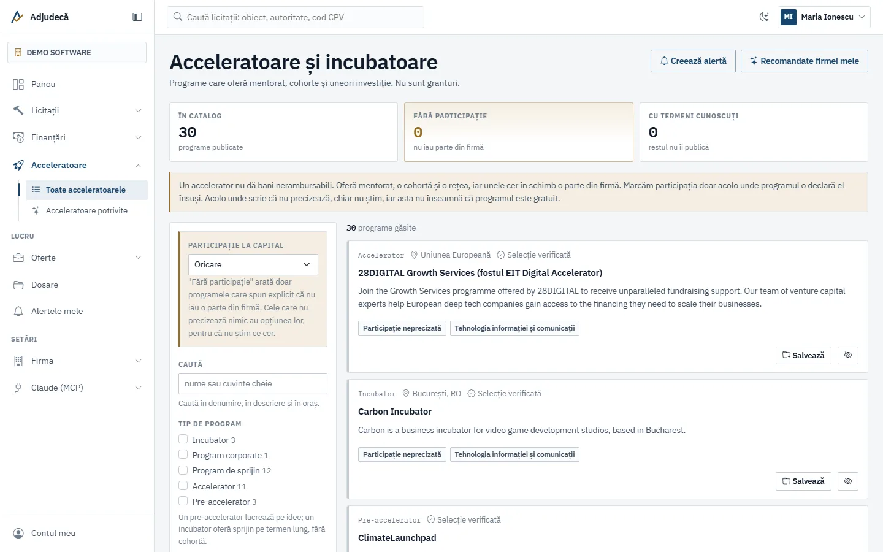Save the Carbon Incubator program
The width and height of the screenshot is (883, 552).
[803, 481]
